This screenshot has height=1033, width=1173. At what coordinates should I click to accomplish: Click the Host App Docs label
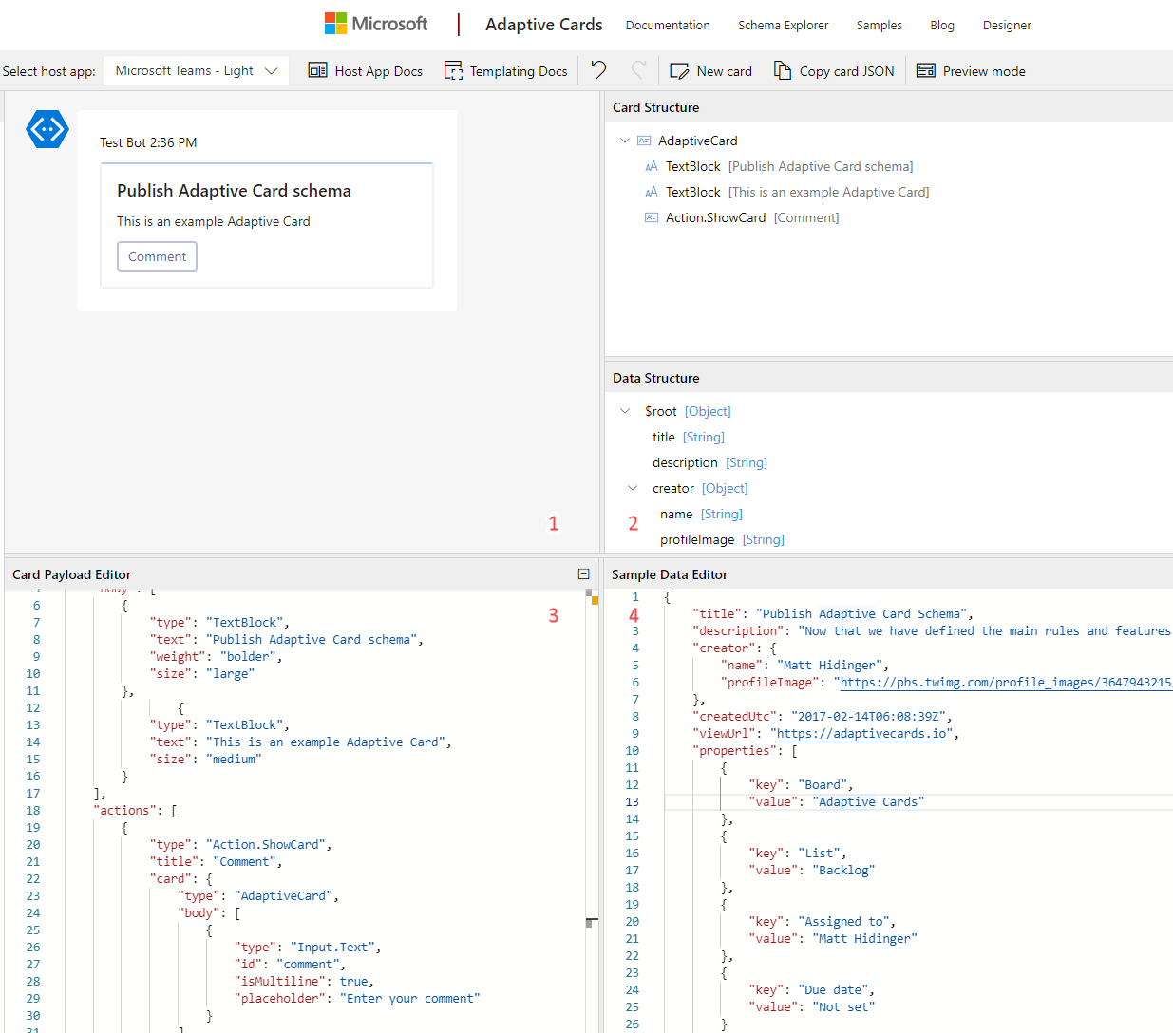[379, 71]
